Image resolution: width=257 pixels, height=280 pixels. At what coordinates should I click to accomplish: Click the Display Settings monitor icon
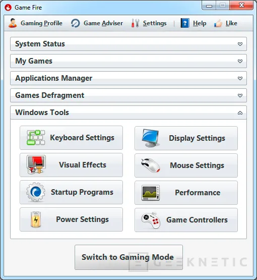151,138
